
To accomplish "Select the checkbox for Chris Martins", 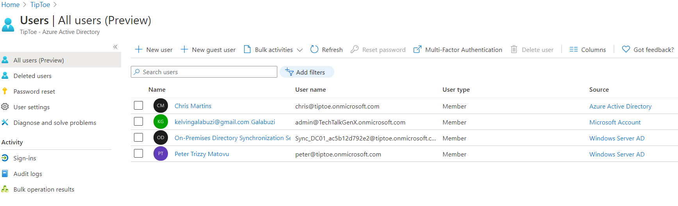I will tap(138, 105).
